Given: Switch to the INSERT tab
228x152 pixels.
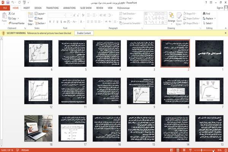Looking at the screenshot, I should pos(27,8).
